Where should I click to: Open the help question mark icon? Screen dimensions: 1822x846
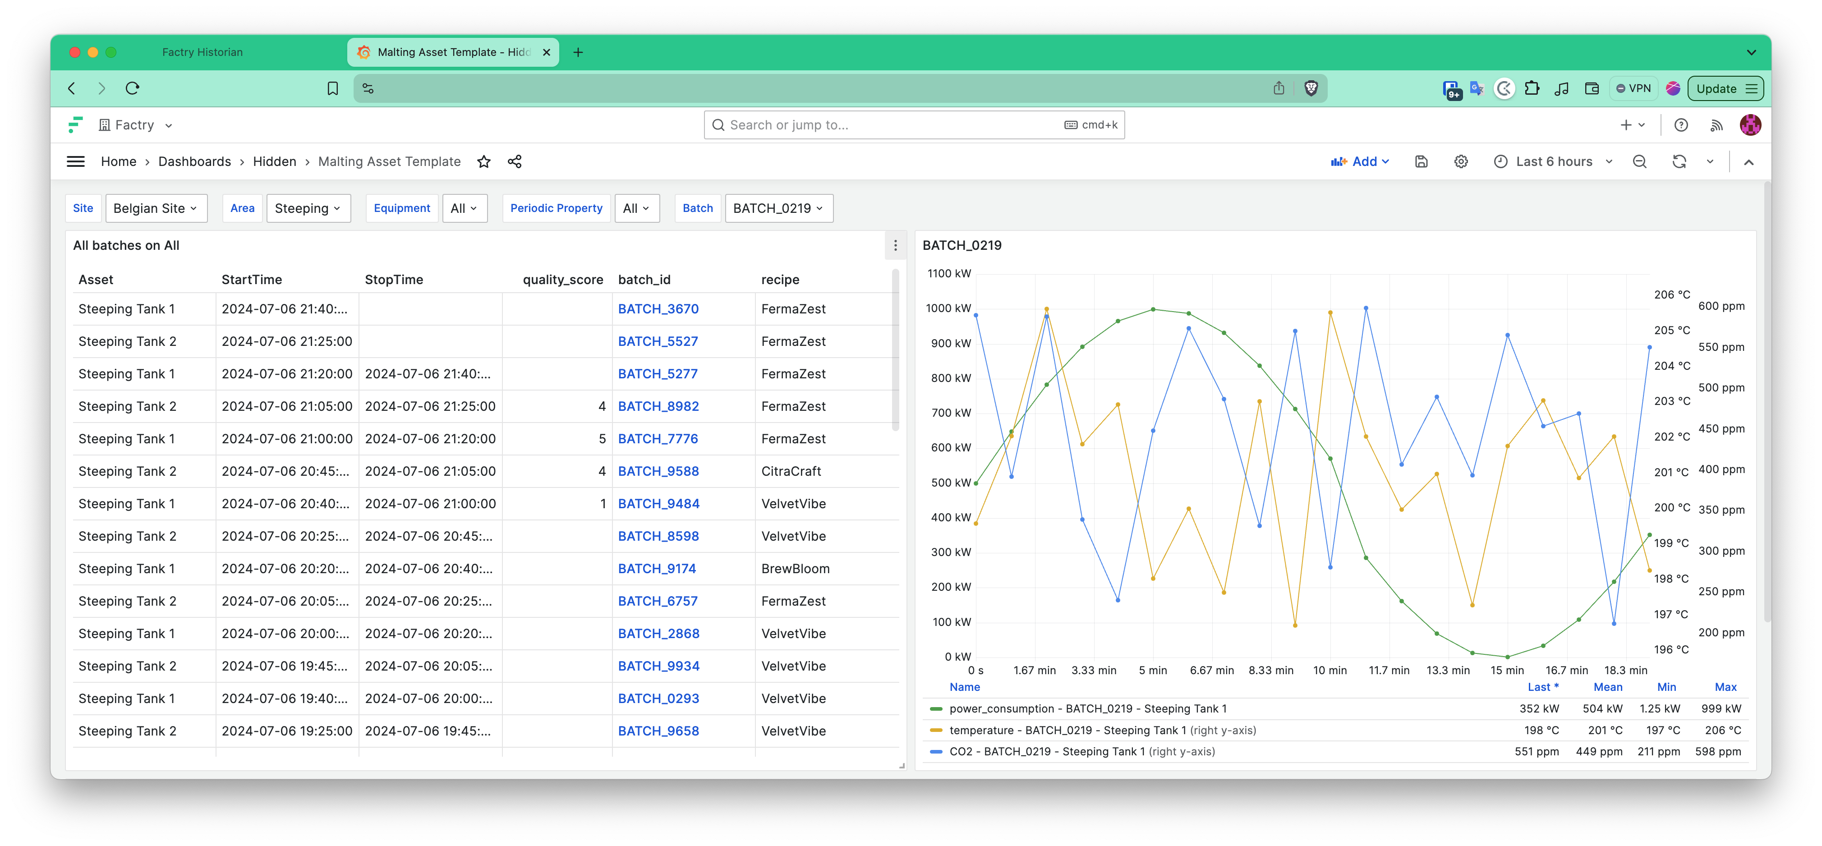click(1681, 125)
